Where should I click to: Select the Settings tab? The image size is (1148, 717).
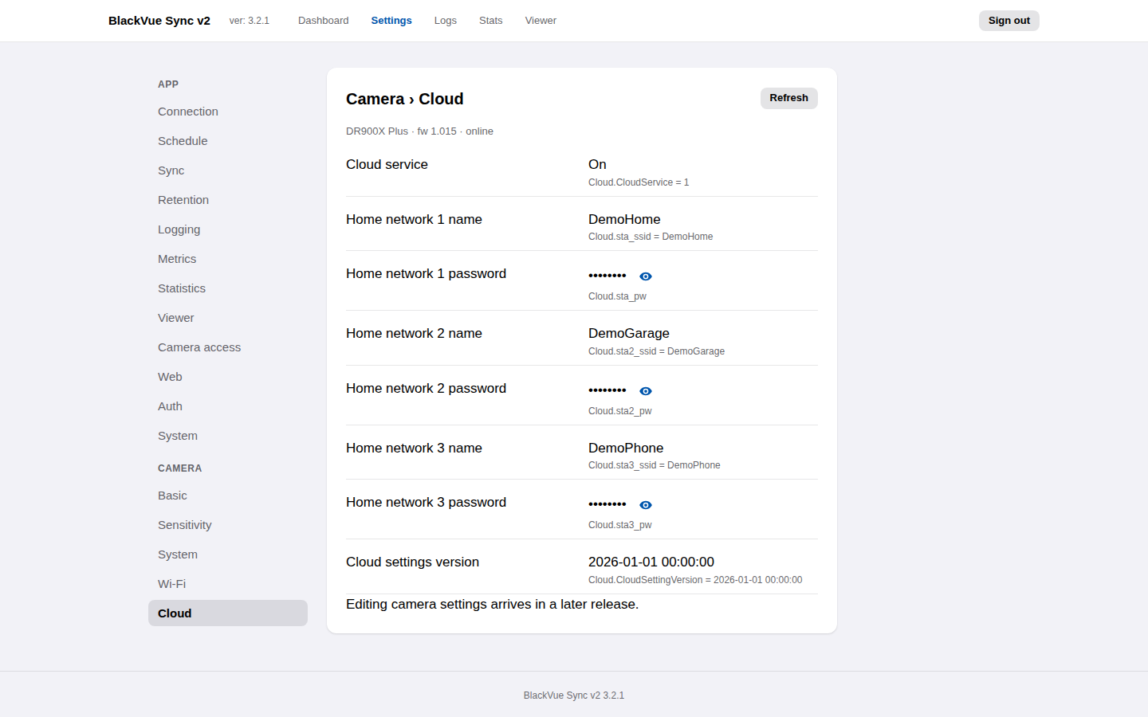[391, 21]
